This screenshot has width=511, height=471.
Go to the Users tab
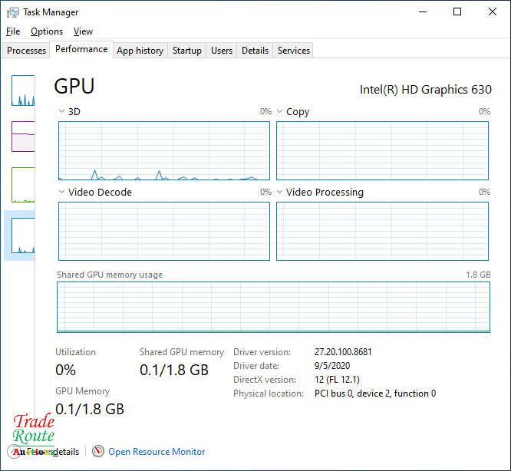222,51
